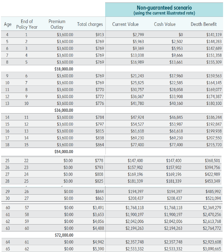Click the $54,000.00 premium subtotal
Image resolution: width=224 pixels, height=252 pixels.
64,152
